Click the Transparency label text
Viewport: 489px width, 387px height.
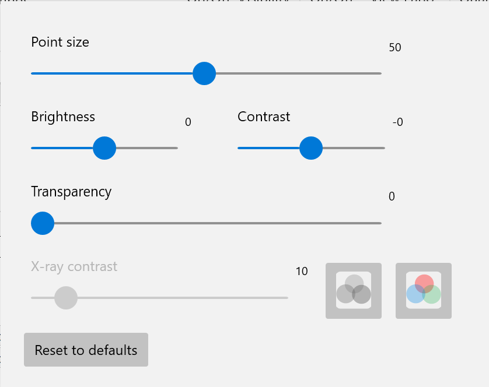click(x=71, y=192)
